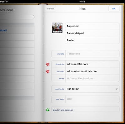The image size is (125, 124).
Task: Tap the Téléphone input field
Action: pyautogui.click(x=92, y=54)
